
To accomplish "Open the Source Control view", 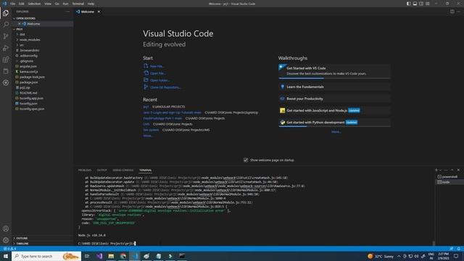I will tap(6, 36).
